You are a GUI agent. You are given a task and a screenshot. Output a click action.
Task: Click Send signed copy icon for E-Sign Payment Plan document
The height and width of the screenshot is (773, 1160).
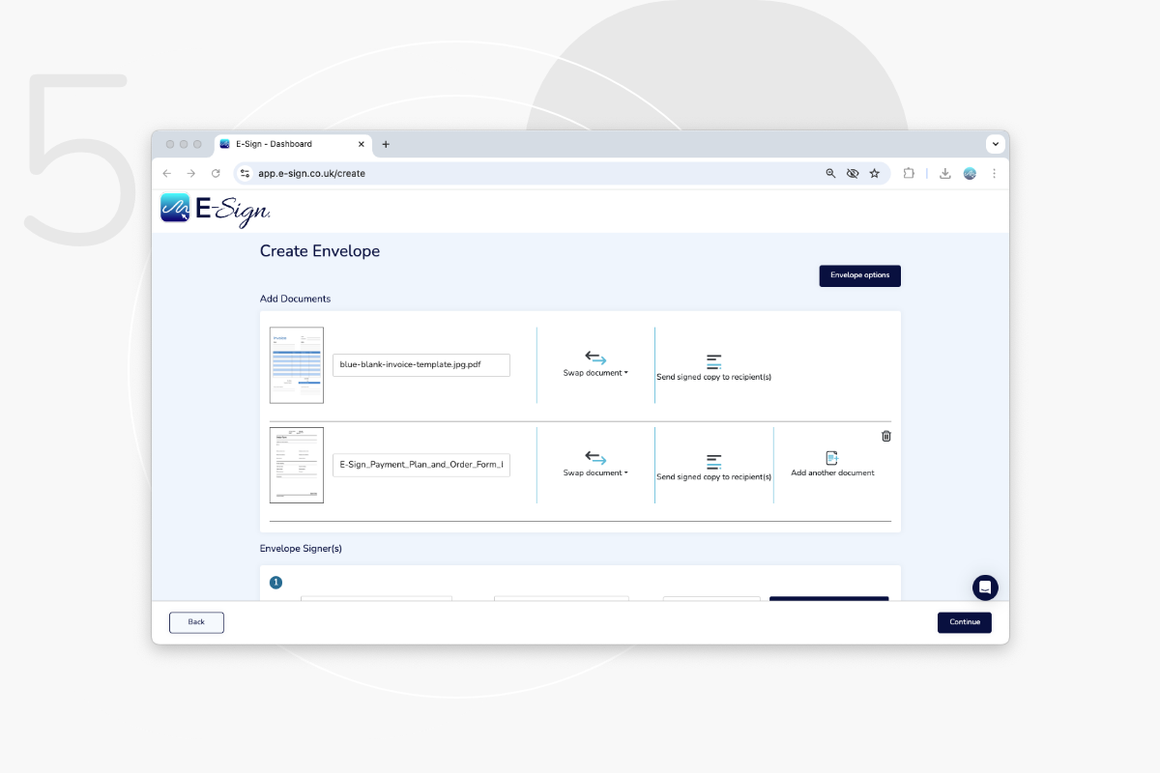coord(714,462)
